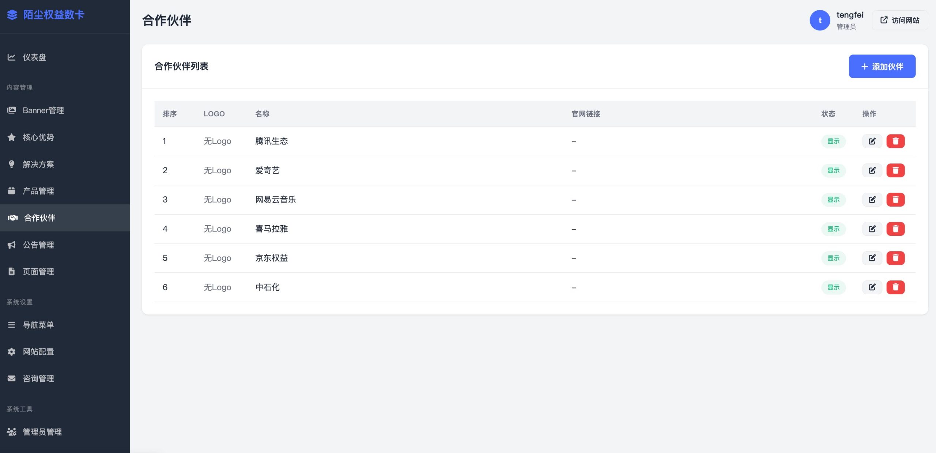Click 无Logo placeholder in 腾讯生态 row
This screenshot has height=453, width=936.
[218, 141]
